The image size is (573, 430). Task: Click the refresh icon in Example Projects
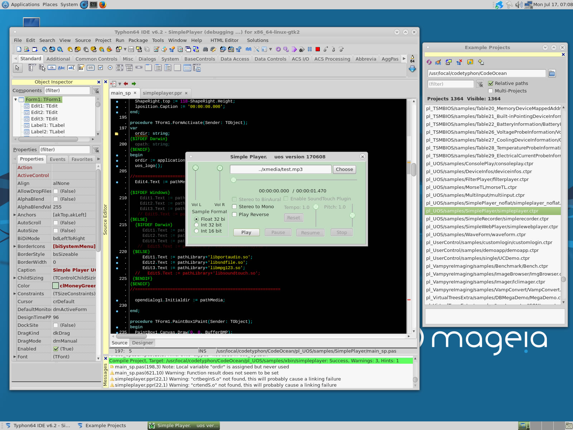tap(429, 62)
